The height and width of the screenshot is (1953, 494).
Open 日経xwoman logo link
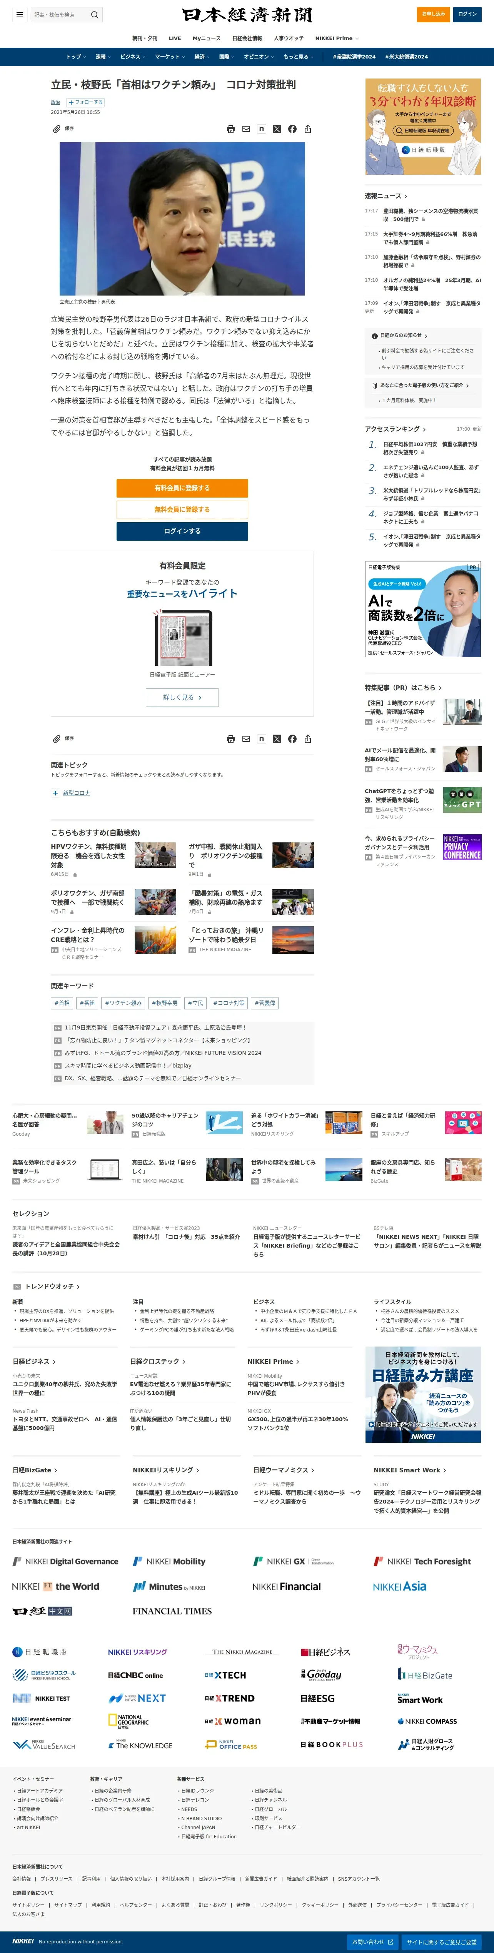(x=233, y=1721)
